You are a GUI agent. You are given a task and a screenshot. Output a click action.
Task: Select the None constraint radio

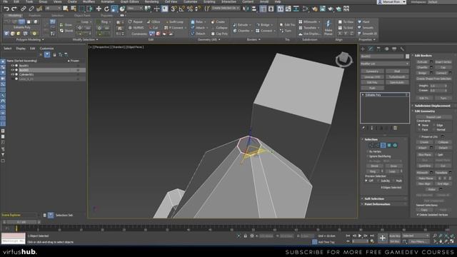[419, 125]
